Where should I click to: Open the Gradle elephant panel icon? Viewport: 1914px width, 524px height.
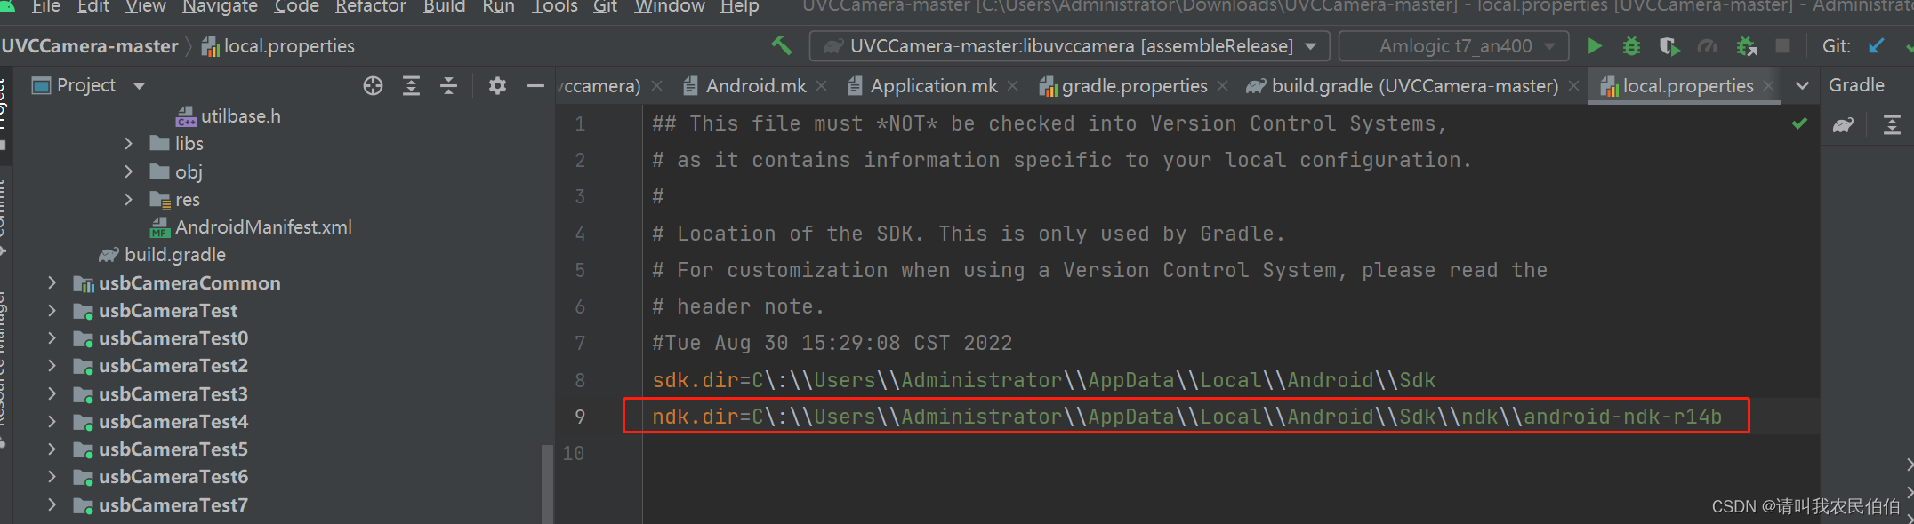(x=1841, y=124)
